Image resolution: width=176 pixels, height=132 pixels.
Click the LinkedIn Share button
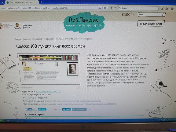(x=66, y=109)
